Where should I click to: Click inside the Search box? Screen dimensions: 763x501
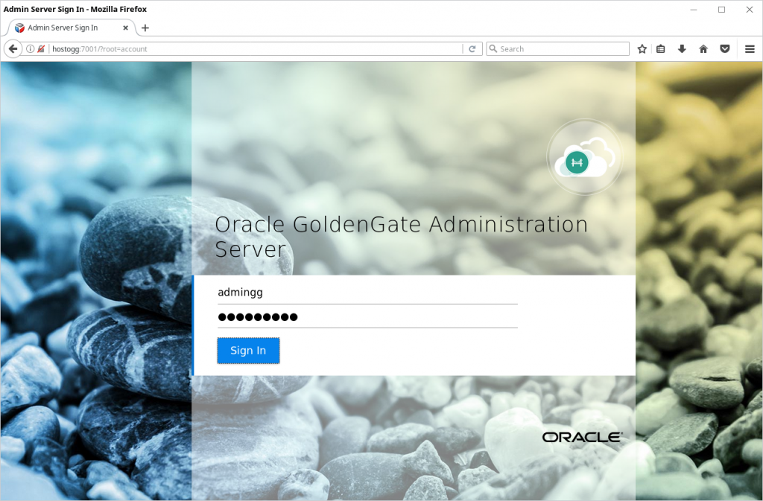[557, 48]
